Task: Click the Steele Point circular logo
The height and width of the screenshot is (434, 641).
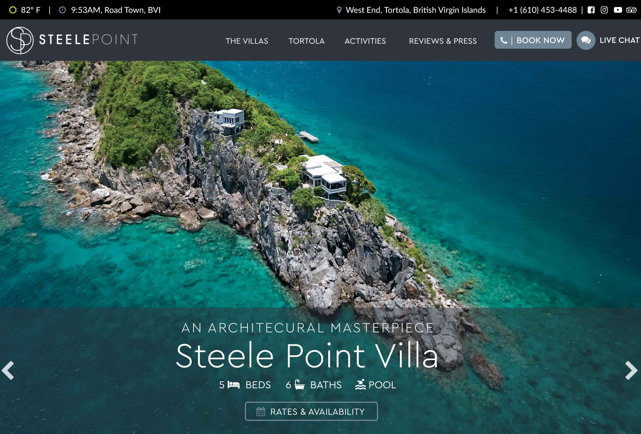Action: 20,40
